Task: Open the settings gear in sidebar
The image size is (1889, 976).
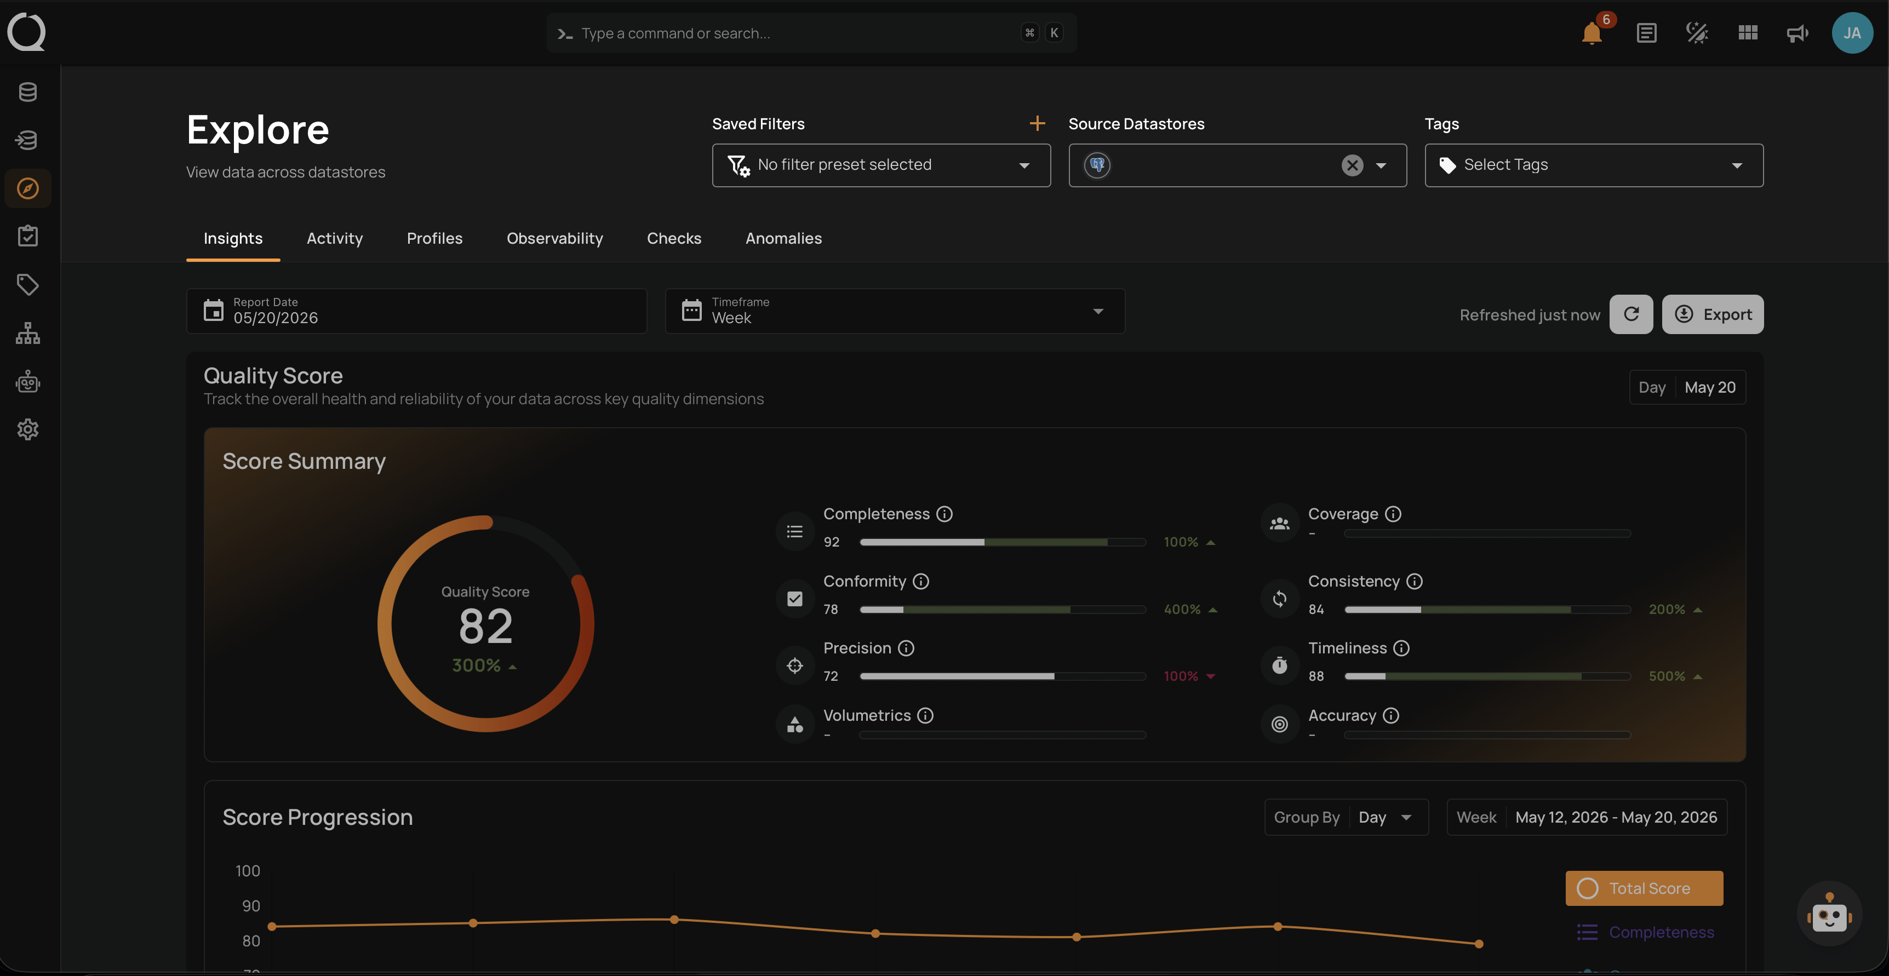Action: click(x=28, y=429)
